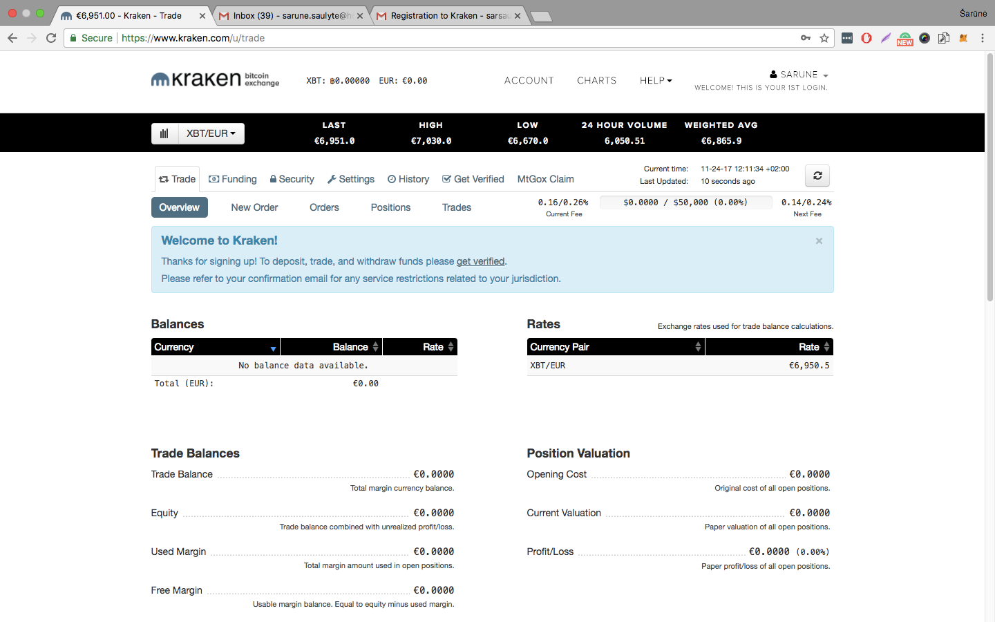
Task: Click the green extension icon labeled NEW
Action: (x=905, y=39)
